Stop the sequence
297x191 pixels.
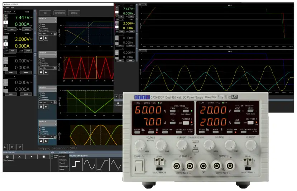coord(44,157)
